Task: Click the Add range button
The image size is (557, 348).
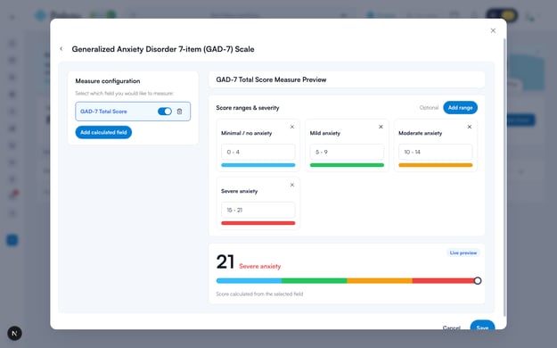Action: pos(460,107)
